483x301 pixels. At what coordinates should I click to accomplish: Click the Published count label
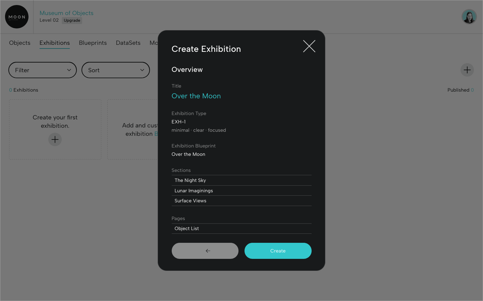(x=461, y=90)
